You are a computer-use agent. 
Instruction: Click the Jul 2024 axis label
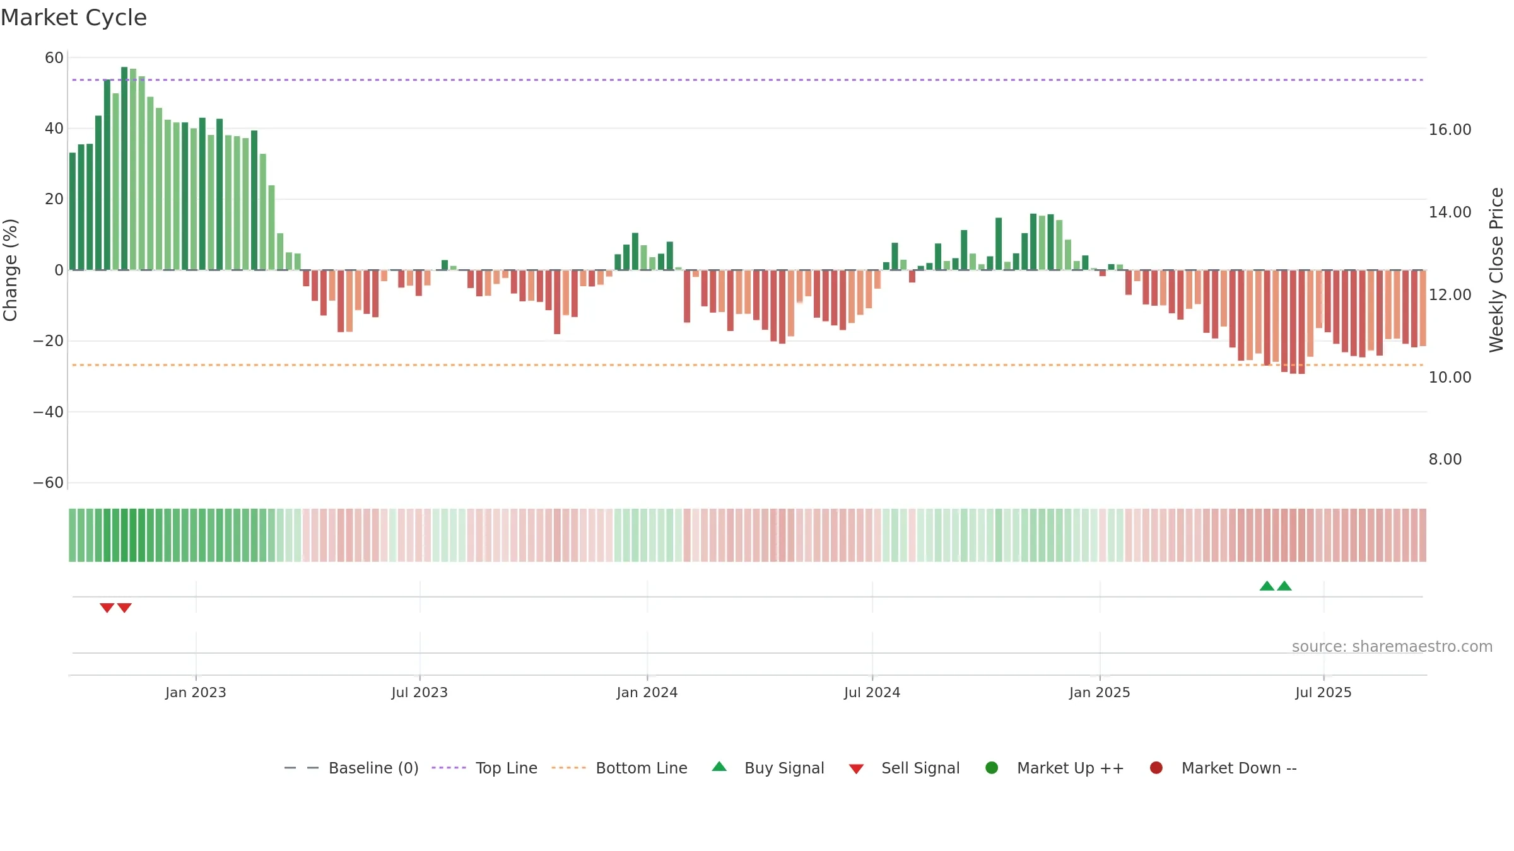[872, 693]
